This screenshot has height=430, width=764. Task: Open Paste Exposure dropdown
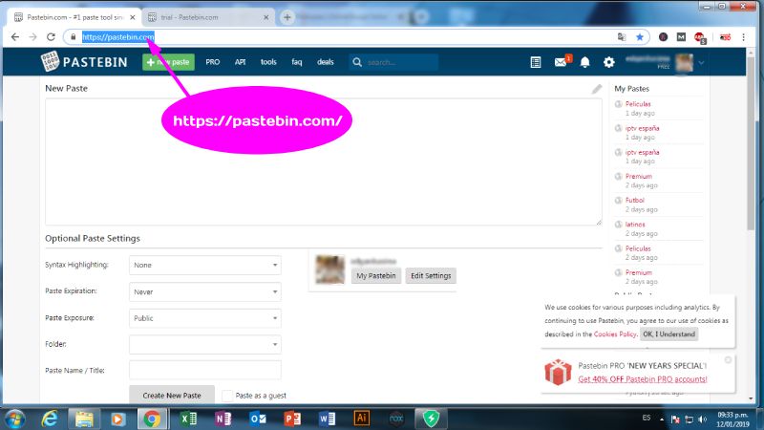pos(205,318)
